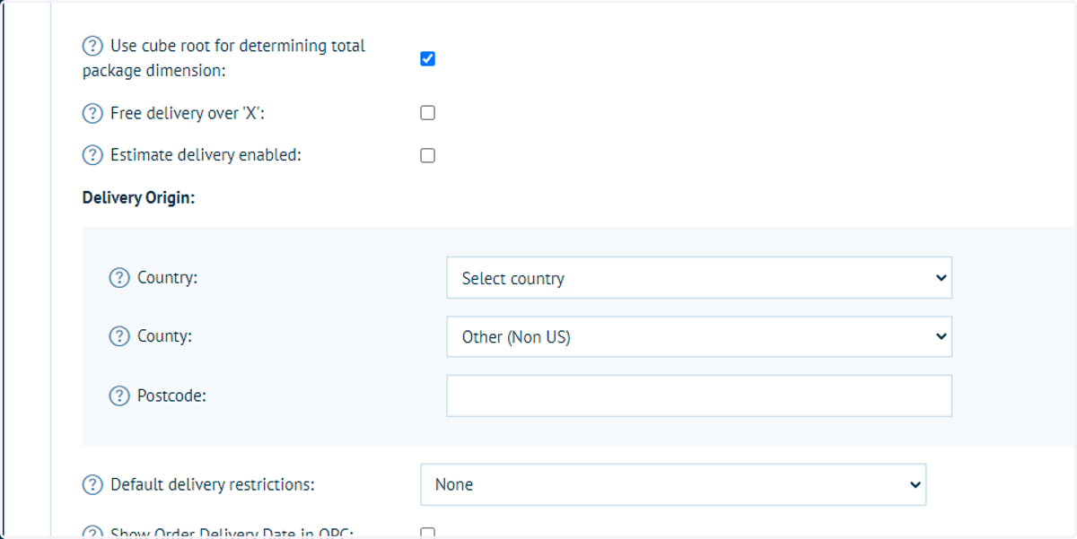Screen dimensions: 1077x539
Task: Tick Estimate delivery enabled checkbox
Action: point(427,155)
